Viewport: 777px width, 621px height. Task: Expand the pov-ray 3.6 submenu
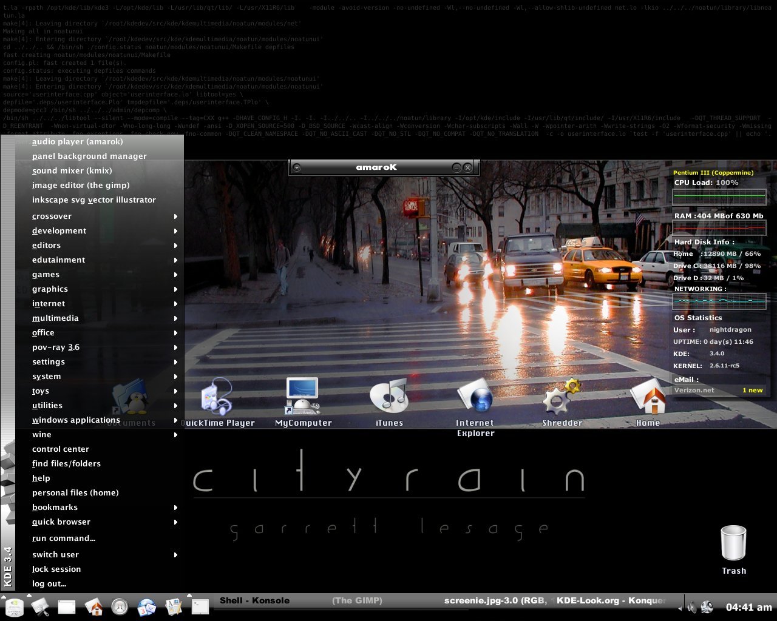tap(100, 347)
